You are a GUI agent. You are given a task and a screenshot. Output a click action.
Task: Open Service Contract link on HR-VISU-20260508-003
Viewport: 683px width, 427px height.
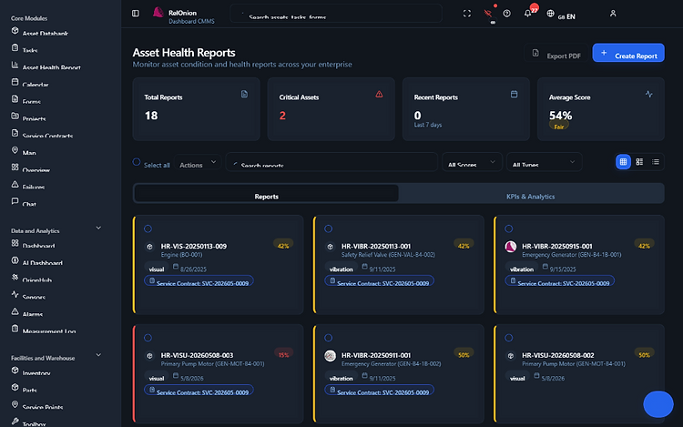[x=199, y=390]
